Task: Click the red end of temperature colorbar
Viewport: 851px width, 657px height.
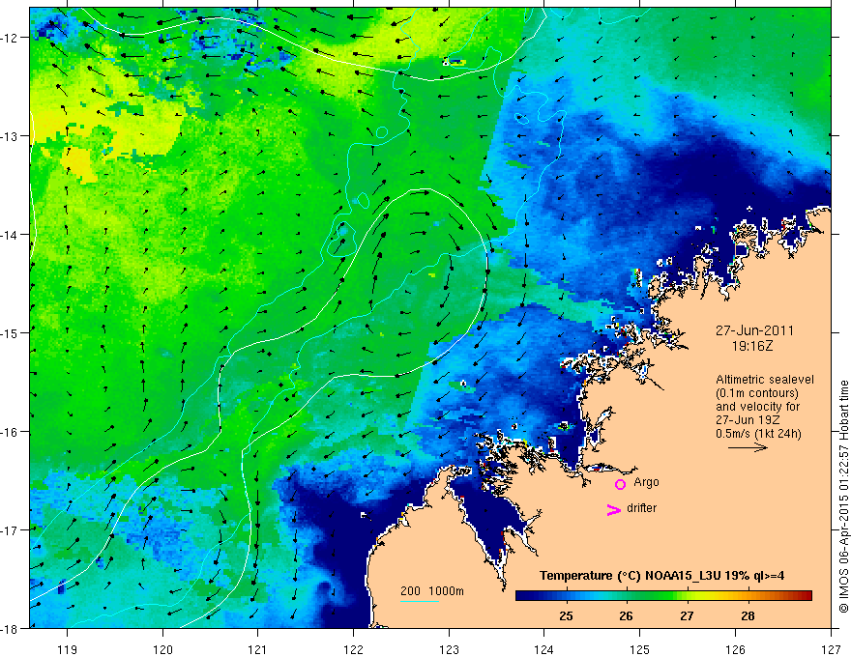Action: click(x=806, y=596)
